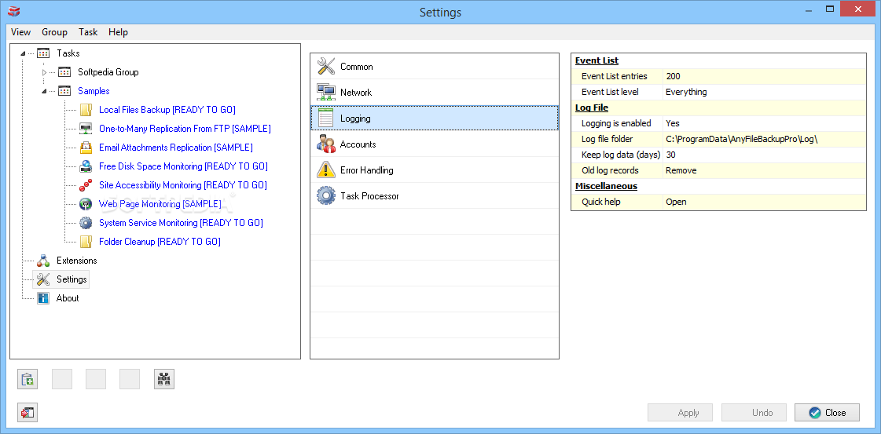Viewport: 881px width, 434px height.
Task: Edit the Log file folder path
Action: coord(764,139)
